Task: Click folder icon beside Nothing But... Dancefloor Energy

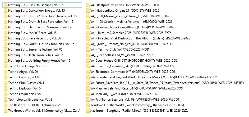Action: (6, 11)
